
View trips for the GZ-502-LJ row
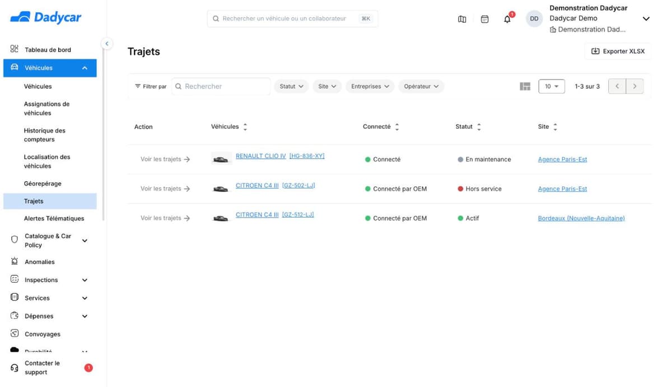tap(165, 189)
